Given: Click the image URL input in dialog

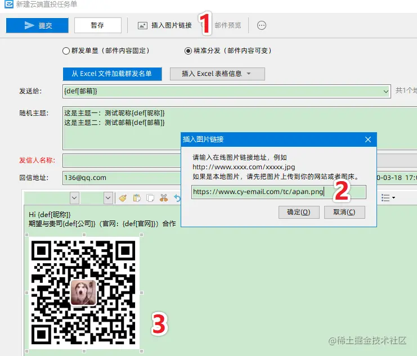Looking at the screenshot, I should [279, 192].
